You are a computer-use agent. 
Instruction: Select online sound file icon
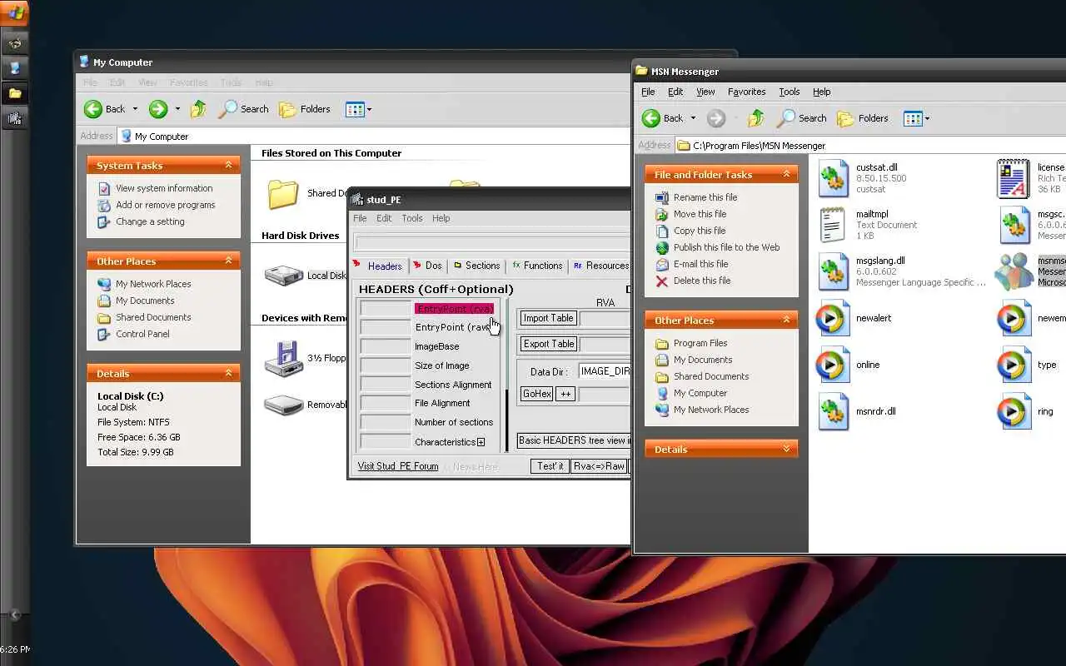pos(832,365)
